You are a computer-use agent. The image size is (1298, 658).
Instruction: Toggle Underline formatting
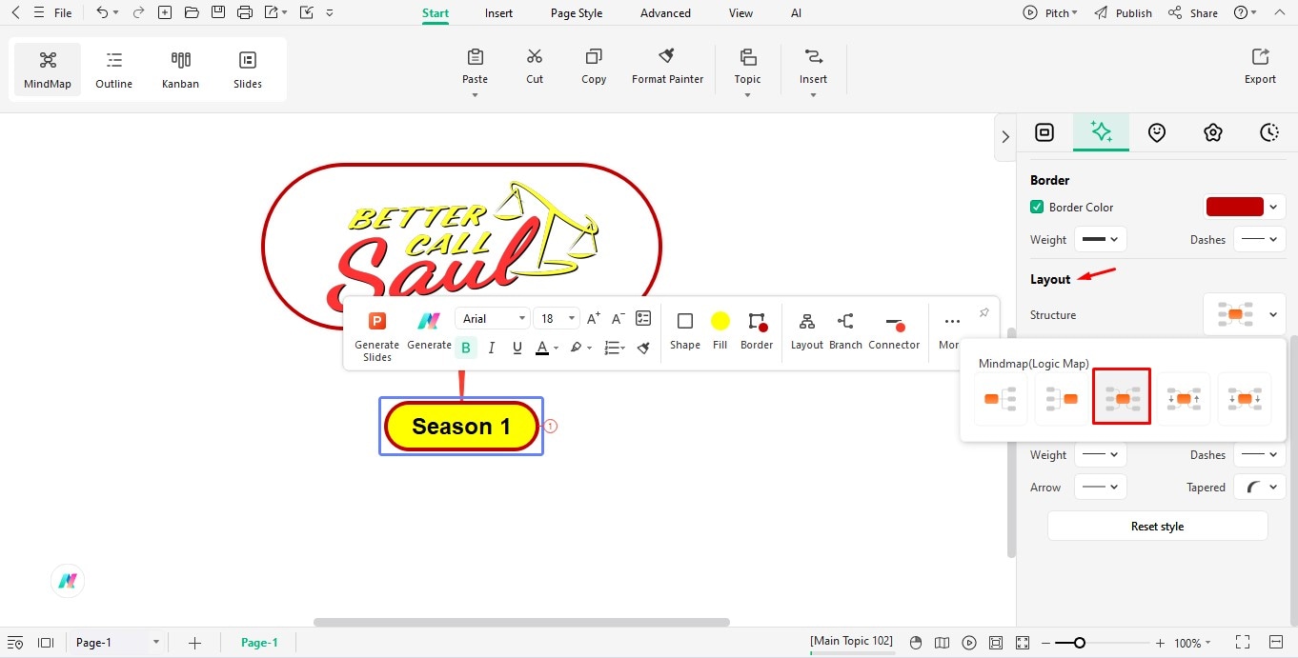[x=517, y=348]
